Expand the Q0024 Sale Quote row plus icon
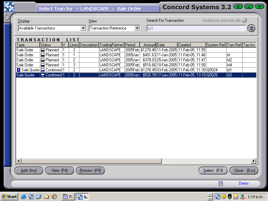 [x=18, y=70]
